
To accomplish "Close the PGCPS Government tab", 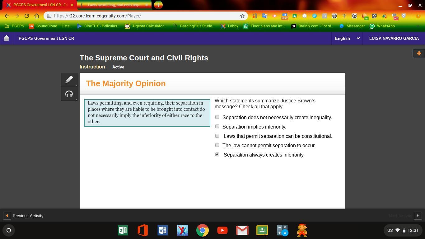I will [x=72, y=5].
